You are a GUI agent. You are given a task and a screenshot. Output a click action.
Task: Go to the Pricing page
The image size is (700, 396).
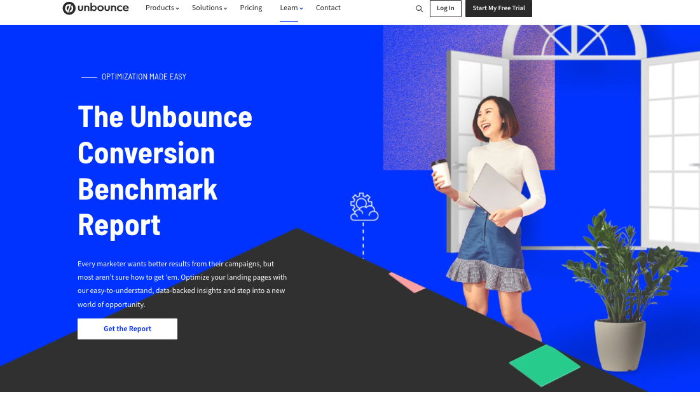pyautogui.click(x=251, y=8)
